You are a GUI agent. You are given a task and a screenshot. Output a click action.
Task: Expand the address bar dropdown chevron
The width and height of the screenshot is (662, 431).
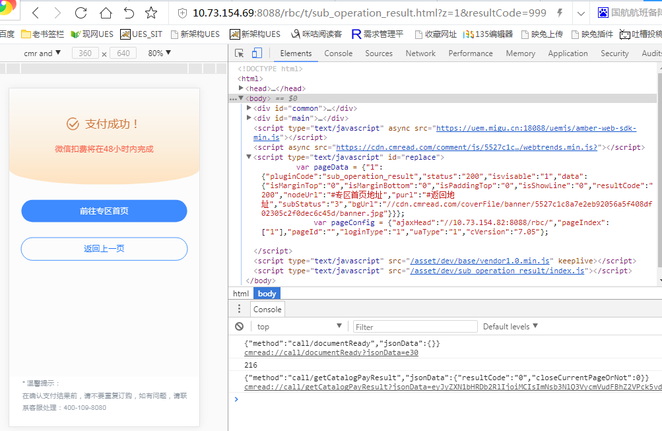581,13
